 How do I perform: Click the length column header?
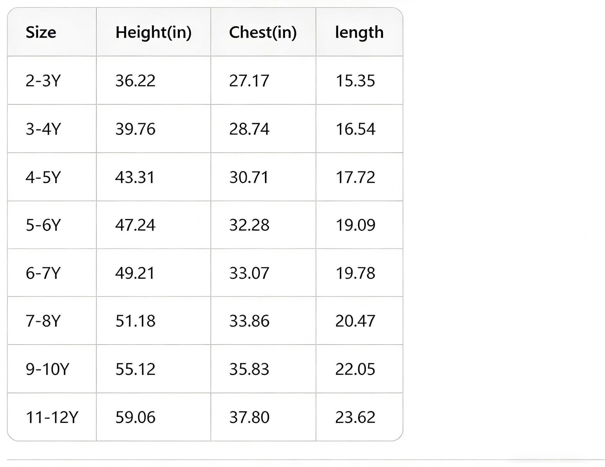point(359,32)
